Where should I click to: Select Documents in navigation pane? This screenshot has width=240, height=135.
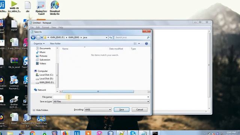click(43, 48)
